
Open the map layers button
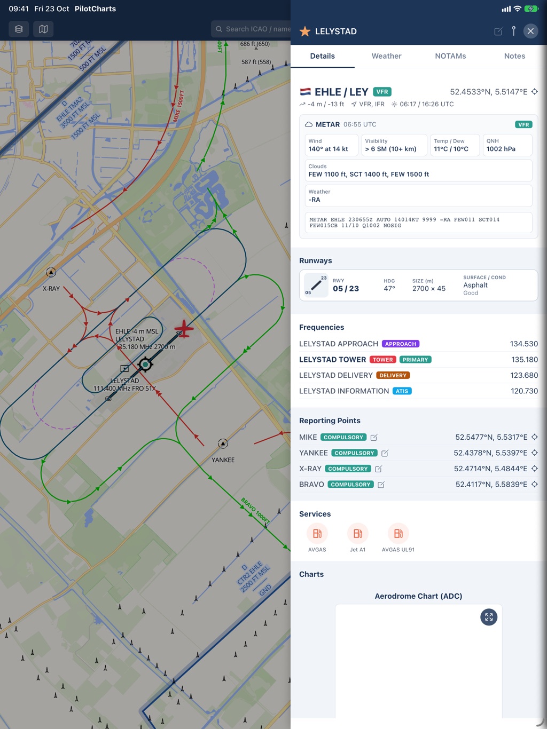(19, 29)
